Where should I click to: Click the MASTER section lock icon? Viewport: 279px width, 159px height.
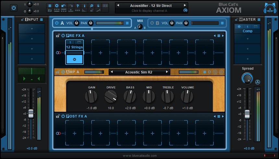tap(237, 19)
